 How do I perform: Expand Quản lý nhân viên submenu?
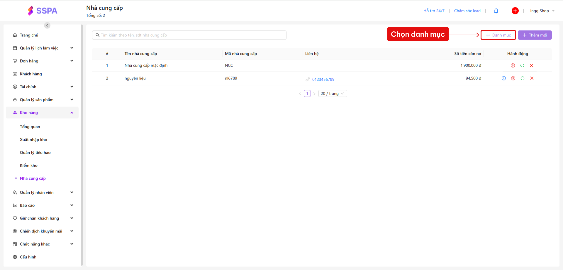(x=72, y=192)
